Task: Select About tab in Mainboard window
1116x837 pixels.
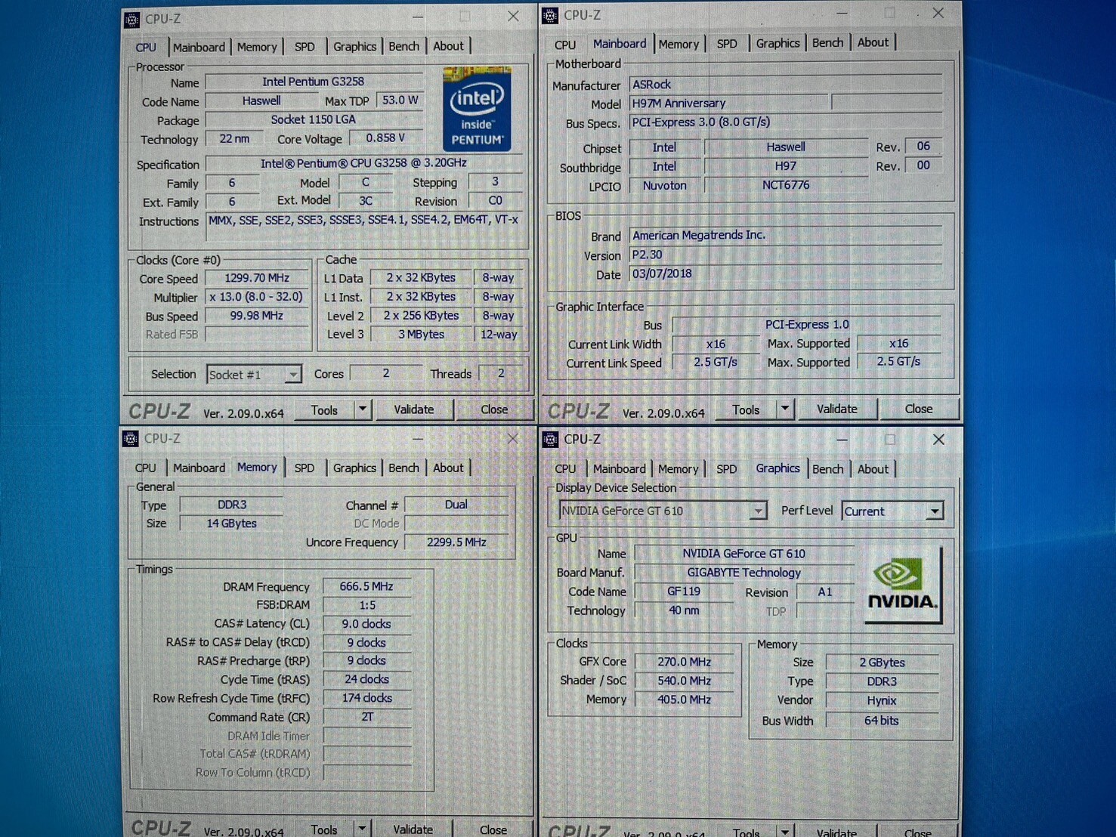Action: (x=873, y=43)
